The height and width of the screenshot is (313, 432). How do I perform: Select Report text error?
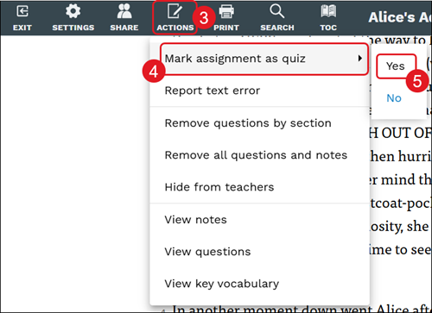(x=213, y=91)
